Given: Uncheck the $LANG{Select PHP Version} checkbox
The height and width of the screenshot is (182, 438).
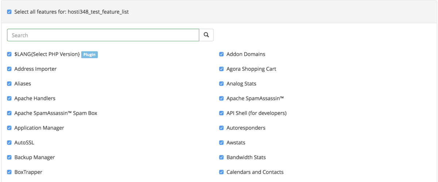Looking at the screenshot, I should coord(9,54).
